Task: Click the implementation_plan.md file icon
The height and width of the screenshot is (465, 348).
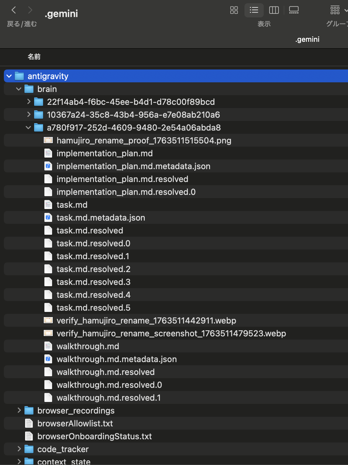Action: [x=48, y=153]
